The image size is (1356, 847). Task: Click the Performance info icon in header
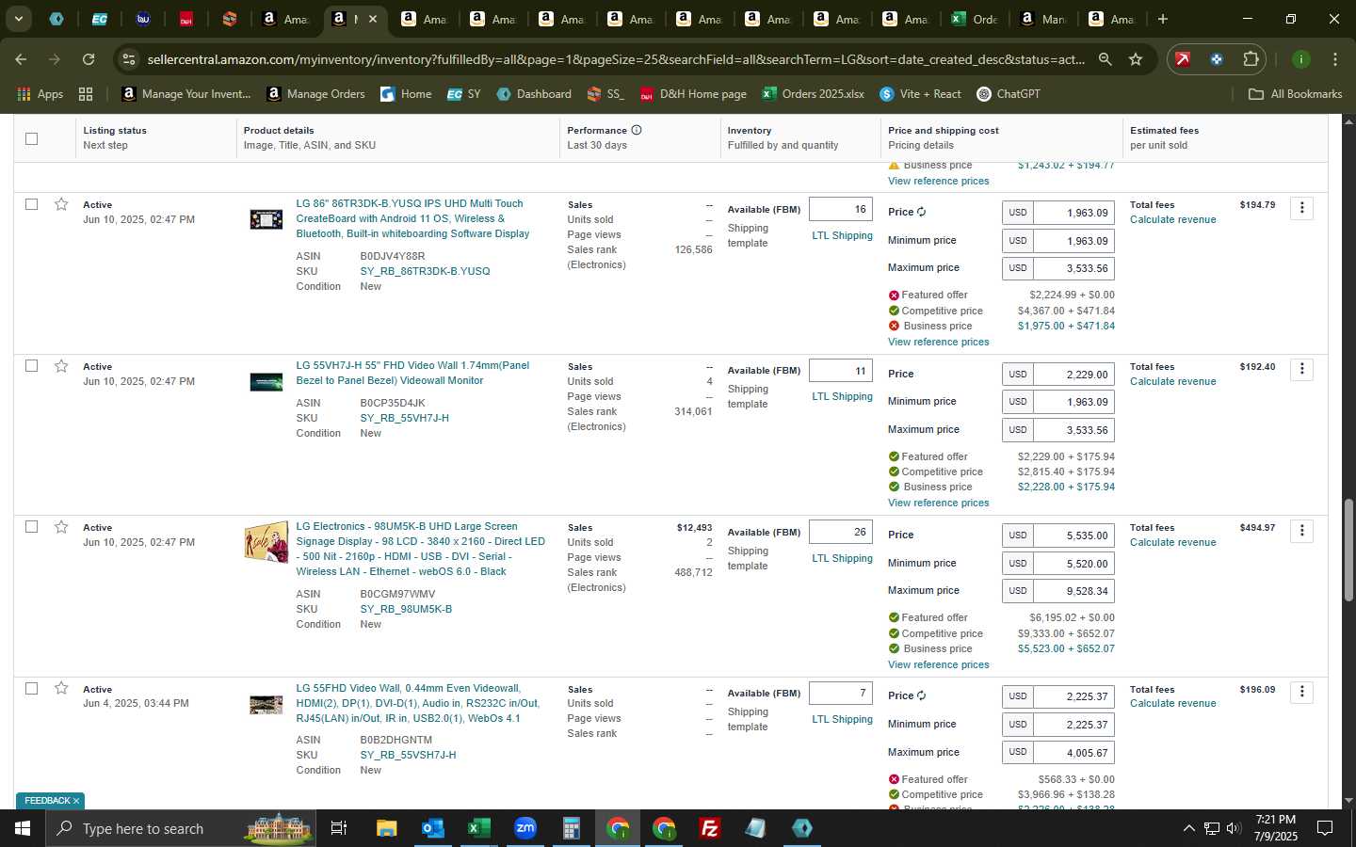pyautogui.click(x=637, y=130)
